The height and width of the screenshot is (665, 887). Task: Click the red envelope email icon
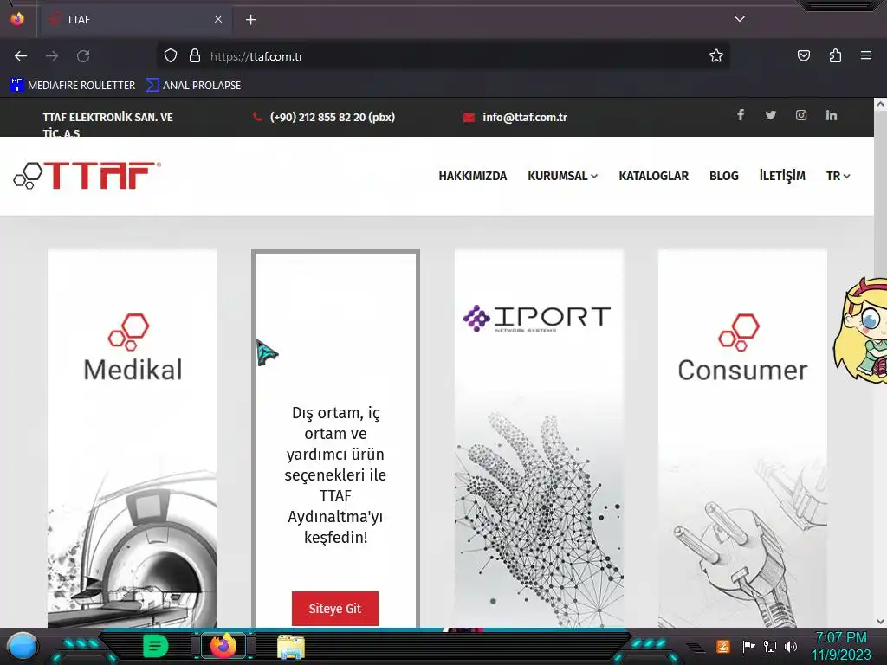click(x=469, y=118)
